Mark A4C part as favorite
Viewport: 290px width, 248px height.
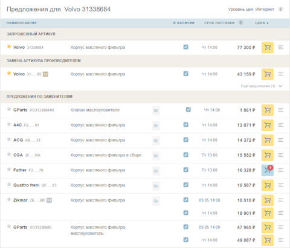click(9, 124)
